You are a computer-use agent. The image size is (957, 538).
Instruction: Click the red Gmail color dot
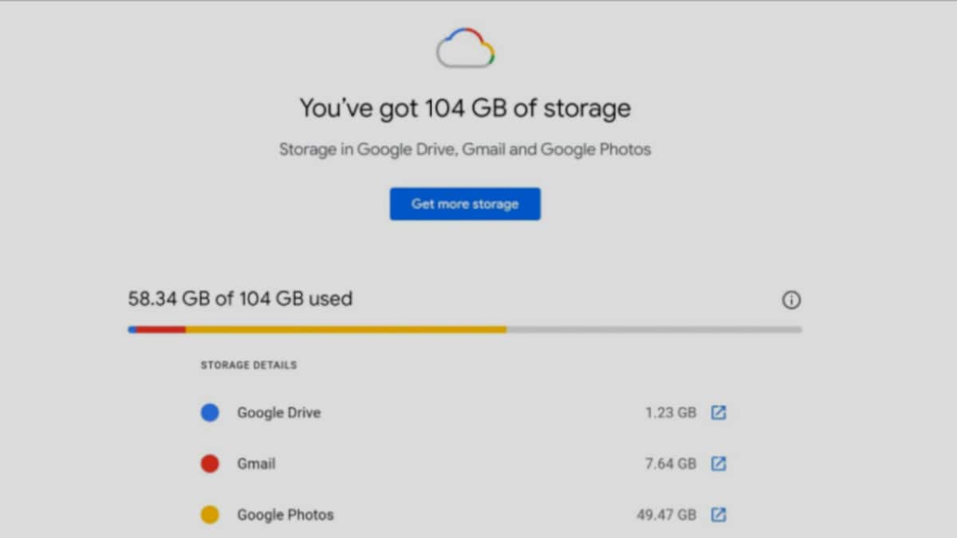(210, 464)
